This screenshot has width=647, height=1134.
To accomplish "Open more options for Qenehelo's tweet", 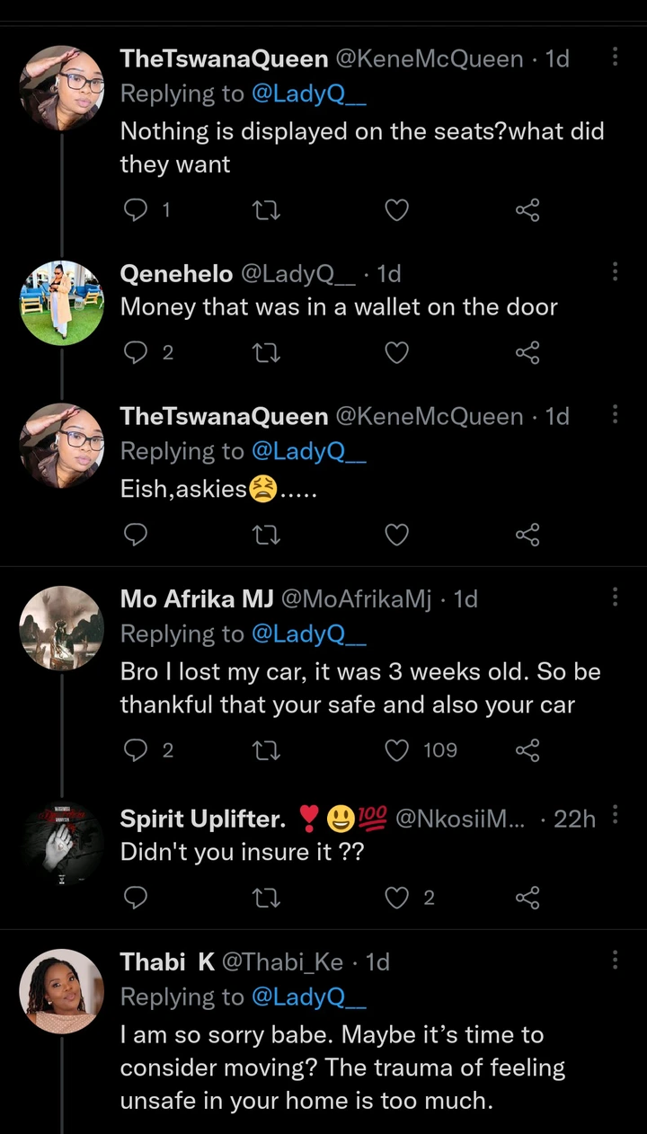I will tap(616, 272).
